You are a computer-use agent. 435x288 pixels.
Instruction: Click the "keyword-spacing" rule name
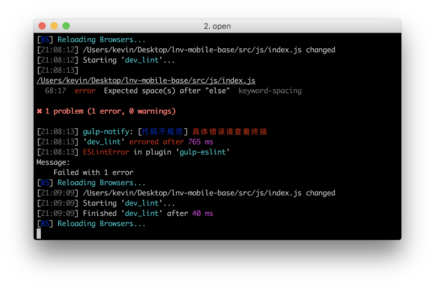tap(270, 91)
